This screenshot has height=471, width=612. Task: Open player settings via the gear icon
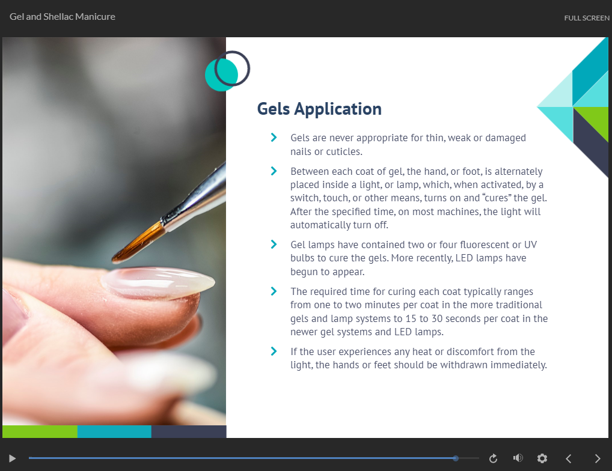pos(542,458)
